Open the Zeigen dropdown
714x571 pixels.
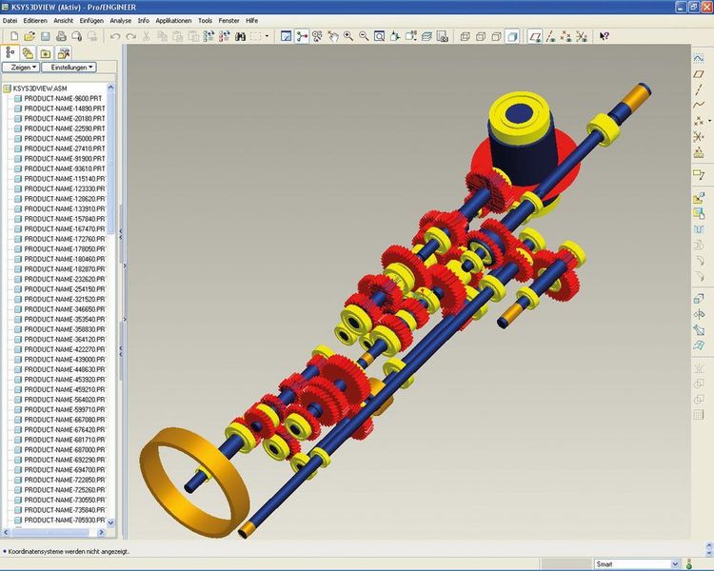pyautogui.click(x=21, y=68)
